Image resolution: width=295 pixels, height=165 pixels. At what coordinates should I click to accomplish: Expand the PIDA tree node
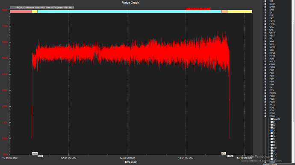pyautogui.click(x=265, y=70)
